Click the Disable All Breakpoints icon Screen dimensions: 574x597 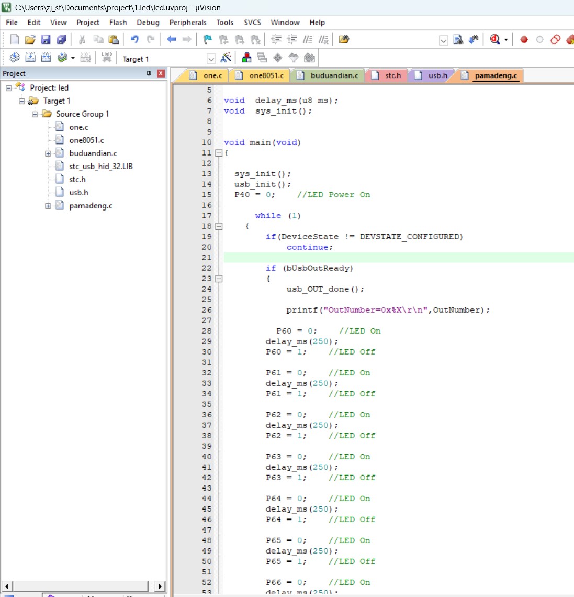pos(555,40)
